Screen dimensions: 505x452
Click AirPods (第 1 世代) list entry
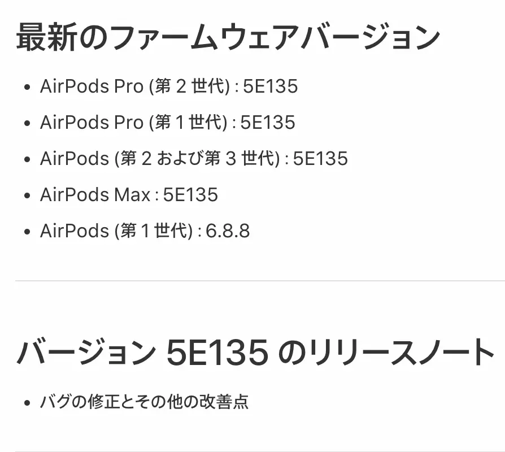pos(145,231)
